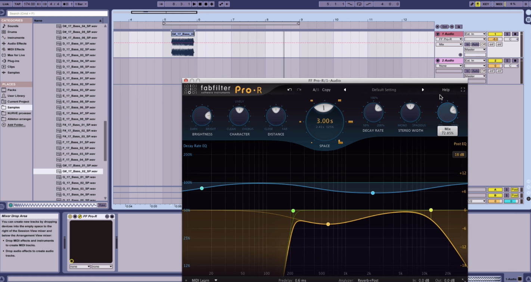Viewport: 531px width, 282px height.
Task: Toggle Follow playback icon in transport
Action: coord(161,4)
